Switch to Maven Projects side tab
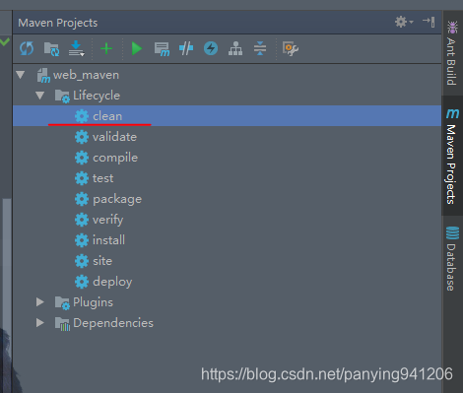The width and height of the screenshot is (463, 393). (452, 156)
